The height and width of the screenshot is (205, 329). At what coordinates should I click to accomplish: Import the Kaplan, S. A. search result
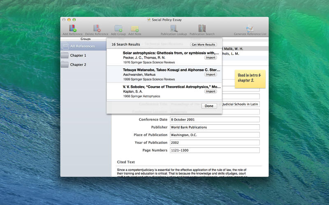pos(211,91)
